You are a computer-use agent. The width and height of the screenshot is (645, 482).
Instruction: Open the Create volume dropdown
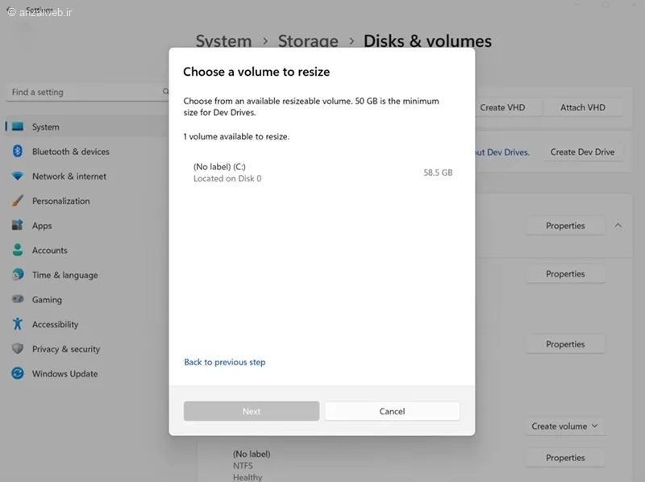pyautogui.click(x=564, y=426)
